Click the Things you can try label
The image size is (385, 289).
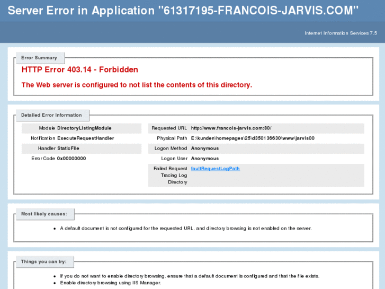(x=44, y=262)
